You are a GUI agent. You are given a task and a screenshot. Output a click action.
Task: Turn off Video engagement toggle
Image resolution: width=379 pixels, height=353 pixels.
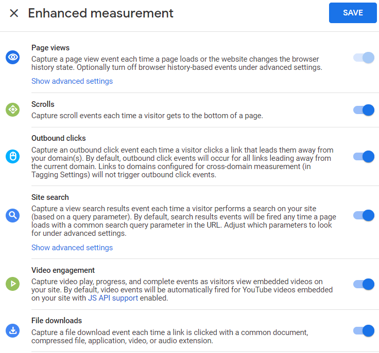(x=364, y=284)
